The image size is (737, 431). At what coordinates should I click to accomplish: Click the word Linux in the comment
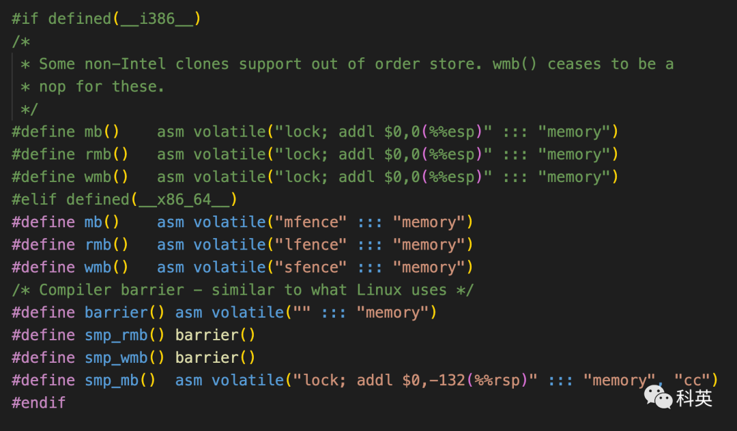pos(379,289)
